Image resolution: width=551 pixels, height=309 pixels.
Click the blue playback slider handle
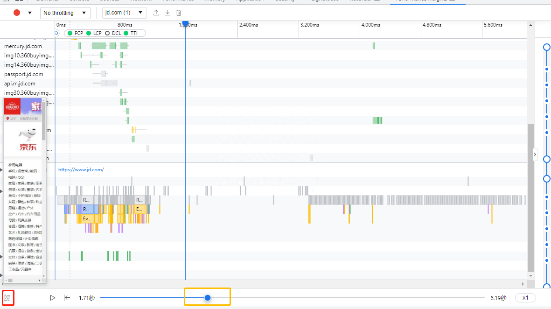pyautogui.click(x=208, y=298)
